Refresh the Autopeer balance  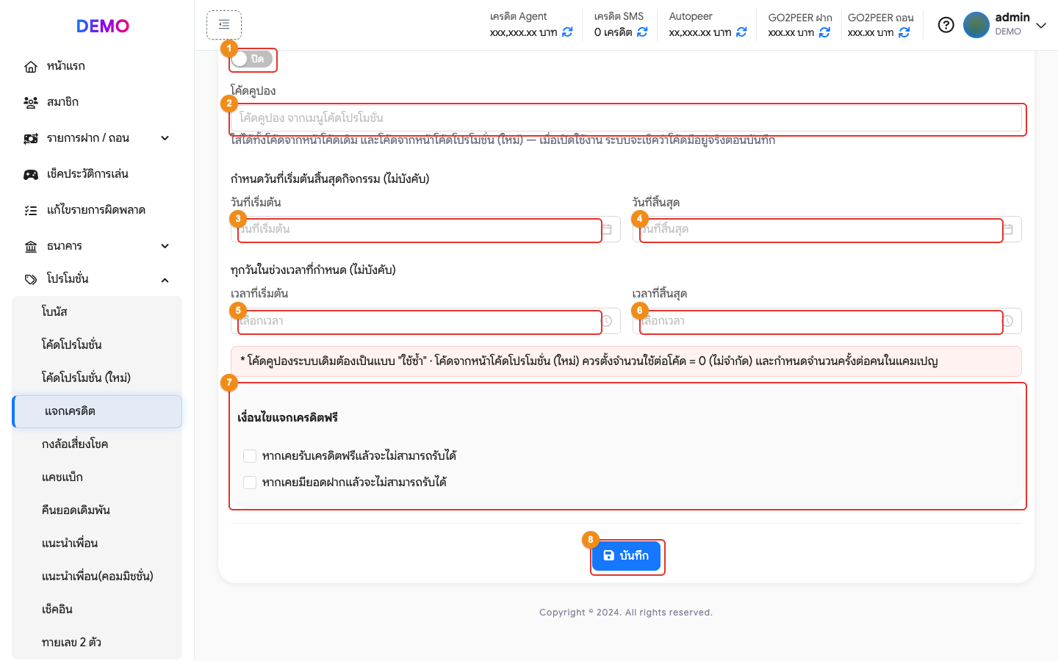point(741,32)
